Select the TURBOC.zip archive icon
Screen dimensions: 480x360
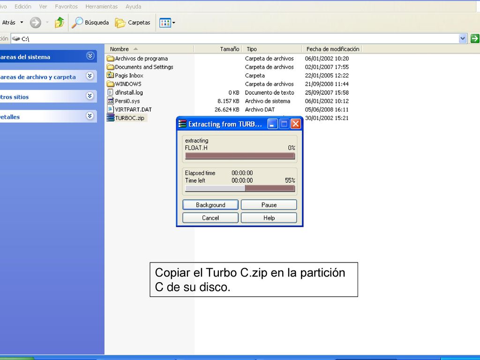pyautogui.click(x=110, y=118)
